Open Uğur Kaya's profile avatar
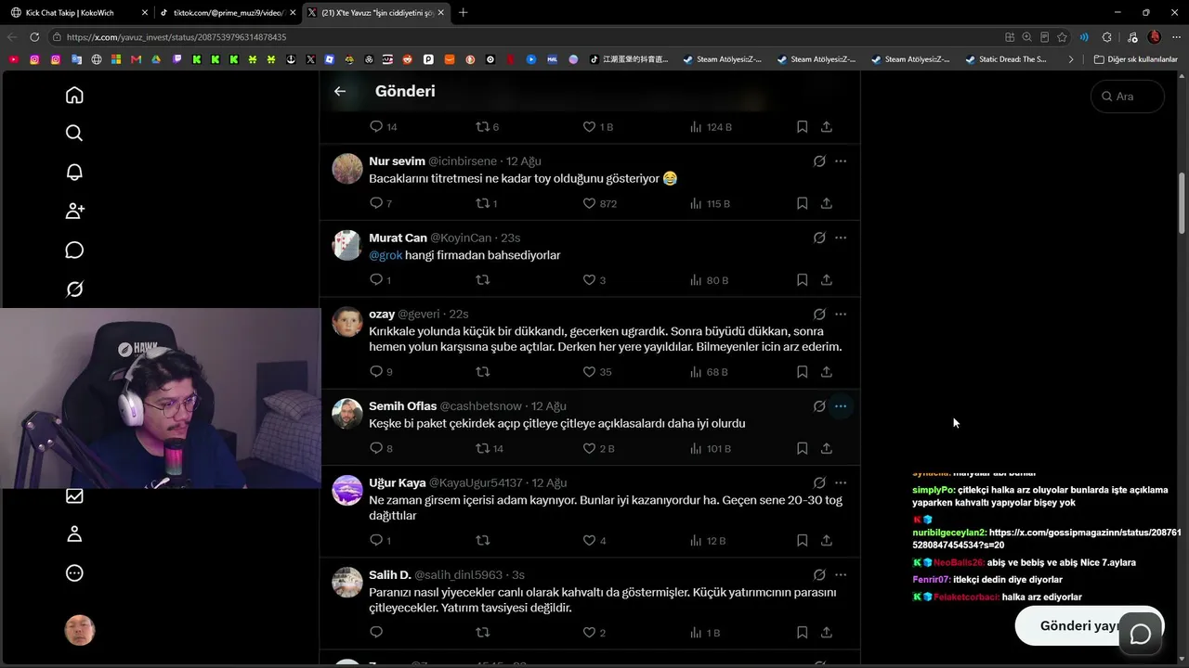Viewport: 1189px width, 668px height. point(347,490)
